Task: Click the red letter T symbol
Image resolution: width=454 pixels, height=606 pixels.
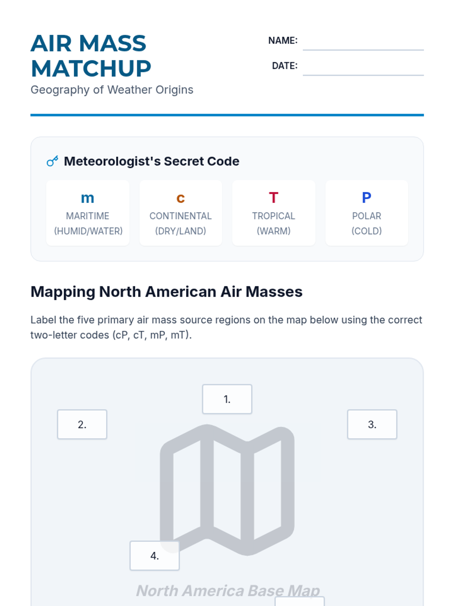Action: coord(274,198)
